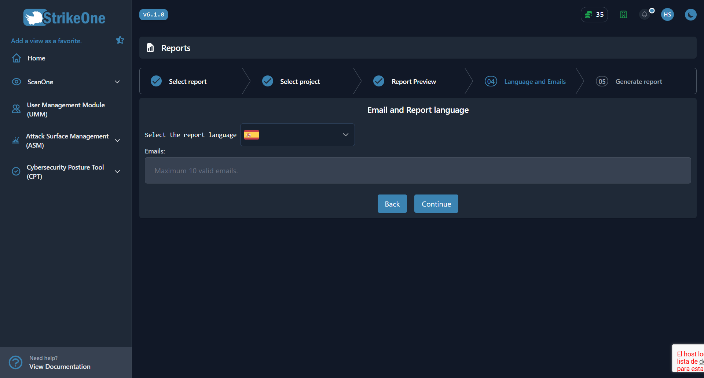The width and height of the screenshot is (704, 378).
Task: Click the Continue button
Action: 436,204
